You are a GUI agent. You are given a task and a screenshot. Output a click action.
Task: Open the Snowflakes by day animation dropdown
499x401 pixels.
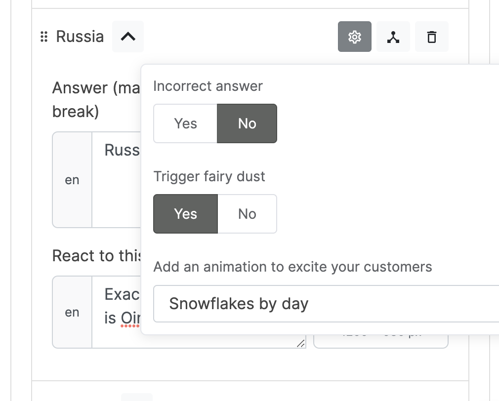coord(326,304)
